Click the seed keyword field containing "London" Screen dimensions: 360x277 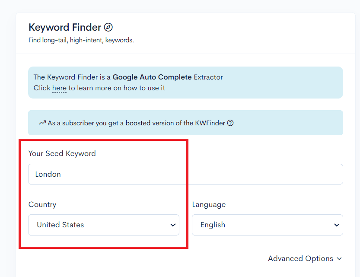[185, 174]
